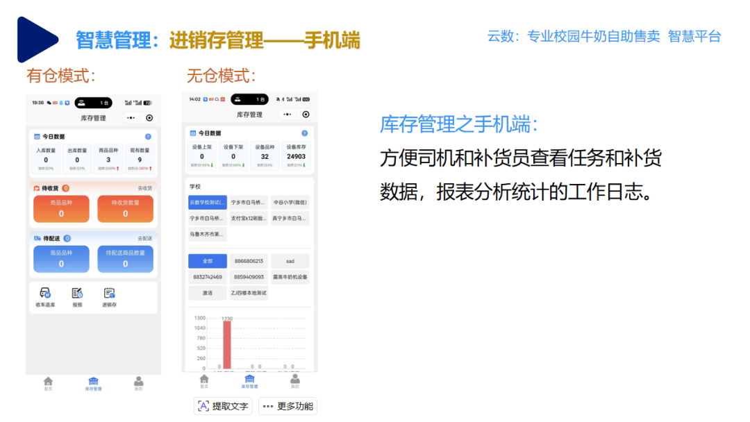750x422 pixels.
Task: Choose the 中谷小学(微信) school chip
Action: (290, 202)
